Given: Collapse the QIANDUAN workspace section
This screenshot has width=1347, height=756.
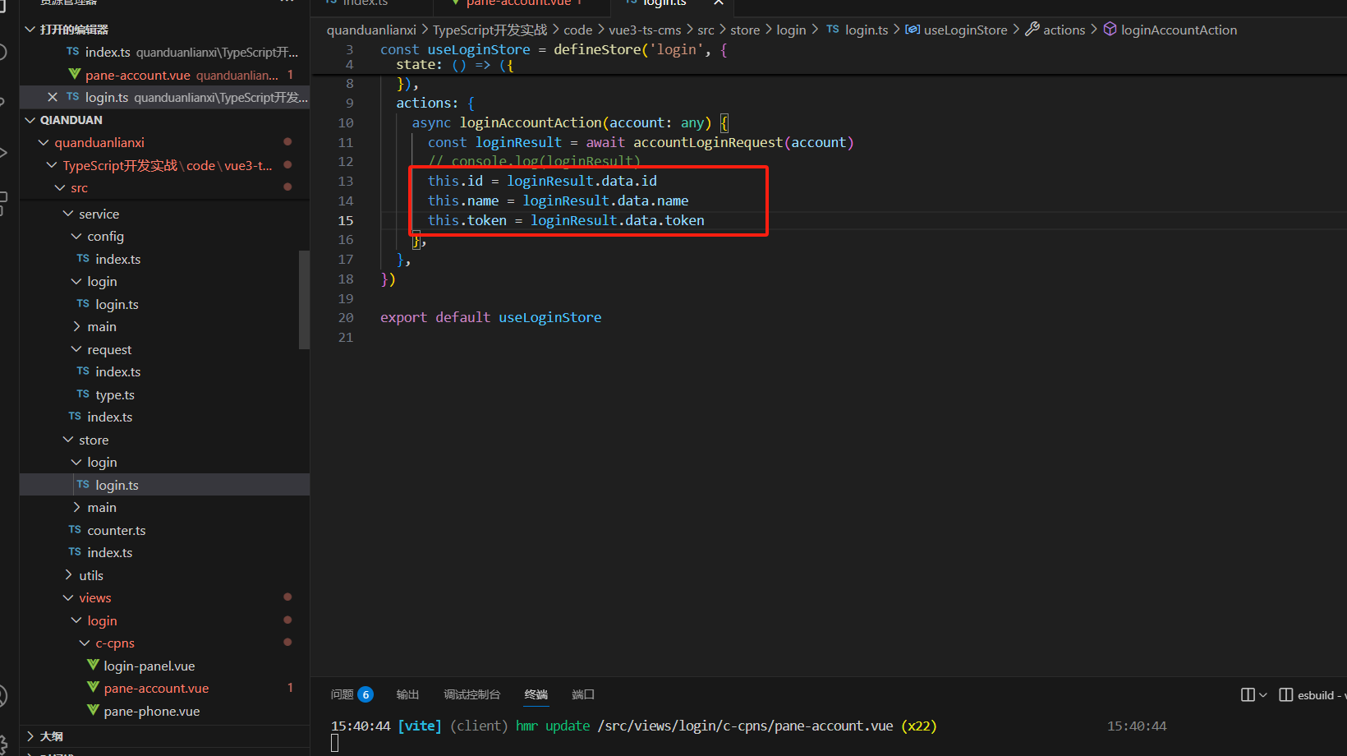Looking at the screenshot, I should 30,120.
